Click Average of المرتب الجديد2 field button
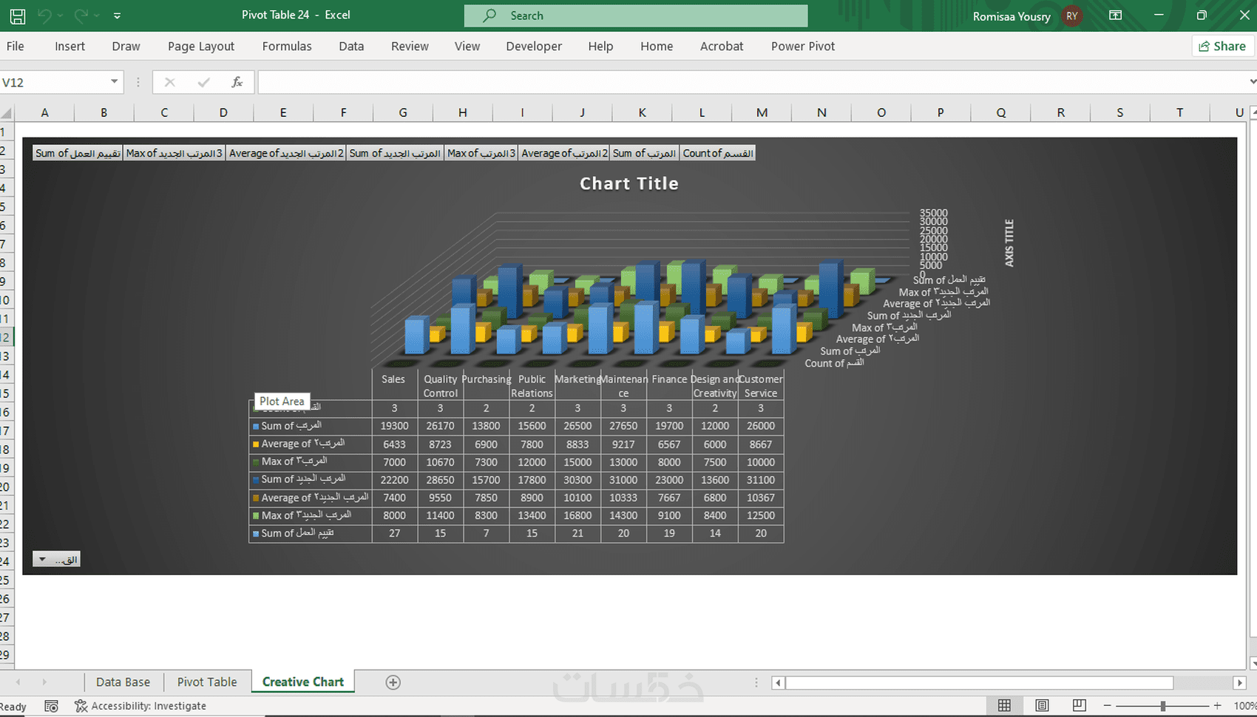Viewport: 1257px width, 717px height. tap(286, 153)
